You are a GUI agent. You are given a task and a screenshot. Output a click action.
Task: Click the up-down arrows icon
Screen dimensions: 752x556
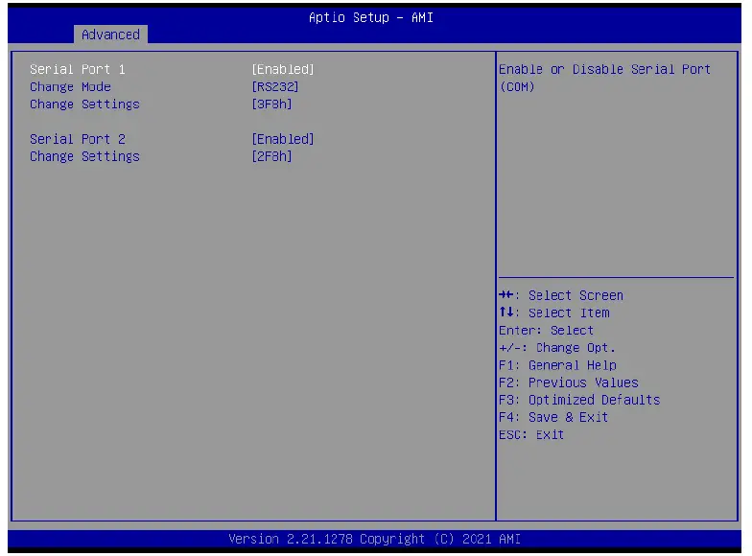coord(506,313)
